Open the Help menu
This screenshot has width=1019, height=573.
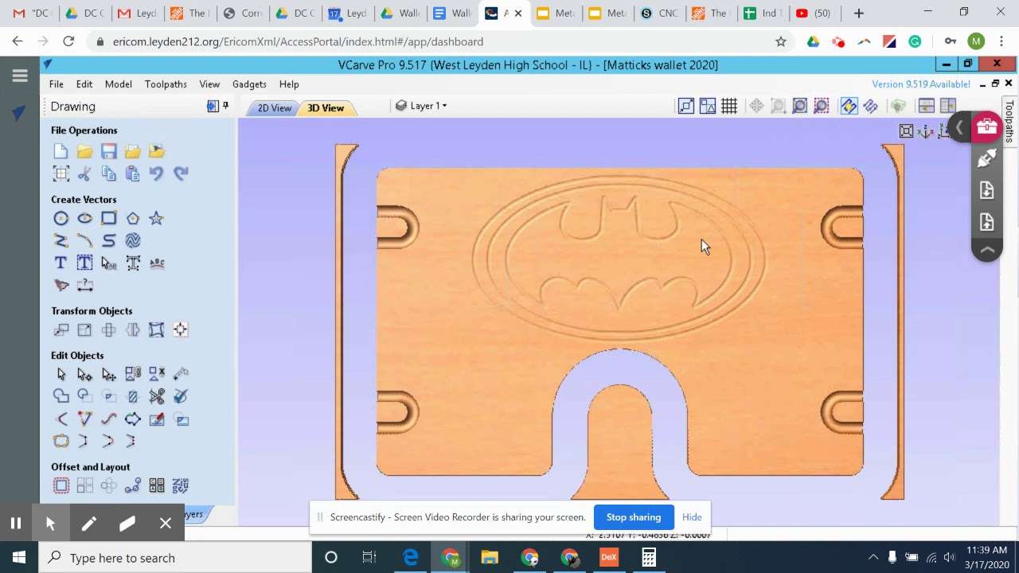click(289, 84)
